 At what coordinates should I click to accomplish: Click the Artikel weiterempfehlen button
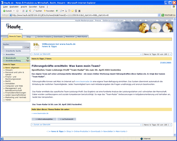(44, 119)
